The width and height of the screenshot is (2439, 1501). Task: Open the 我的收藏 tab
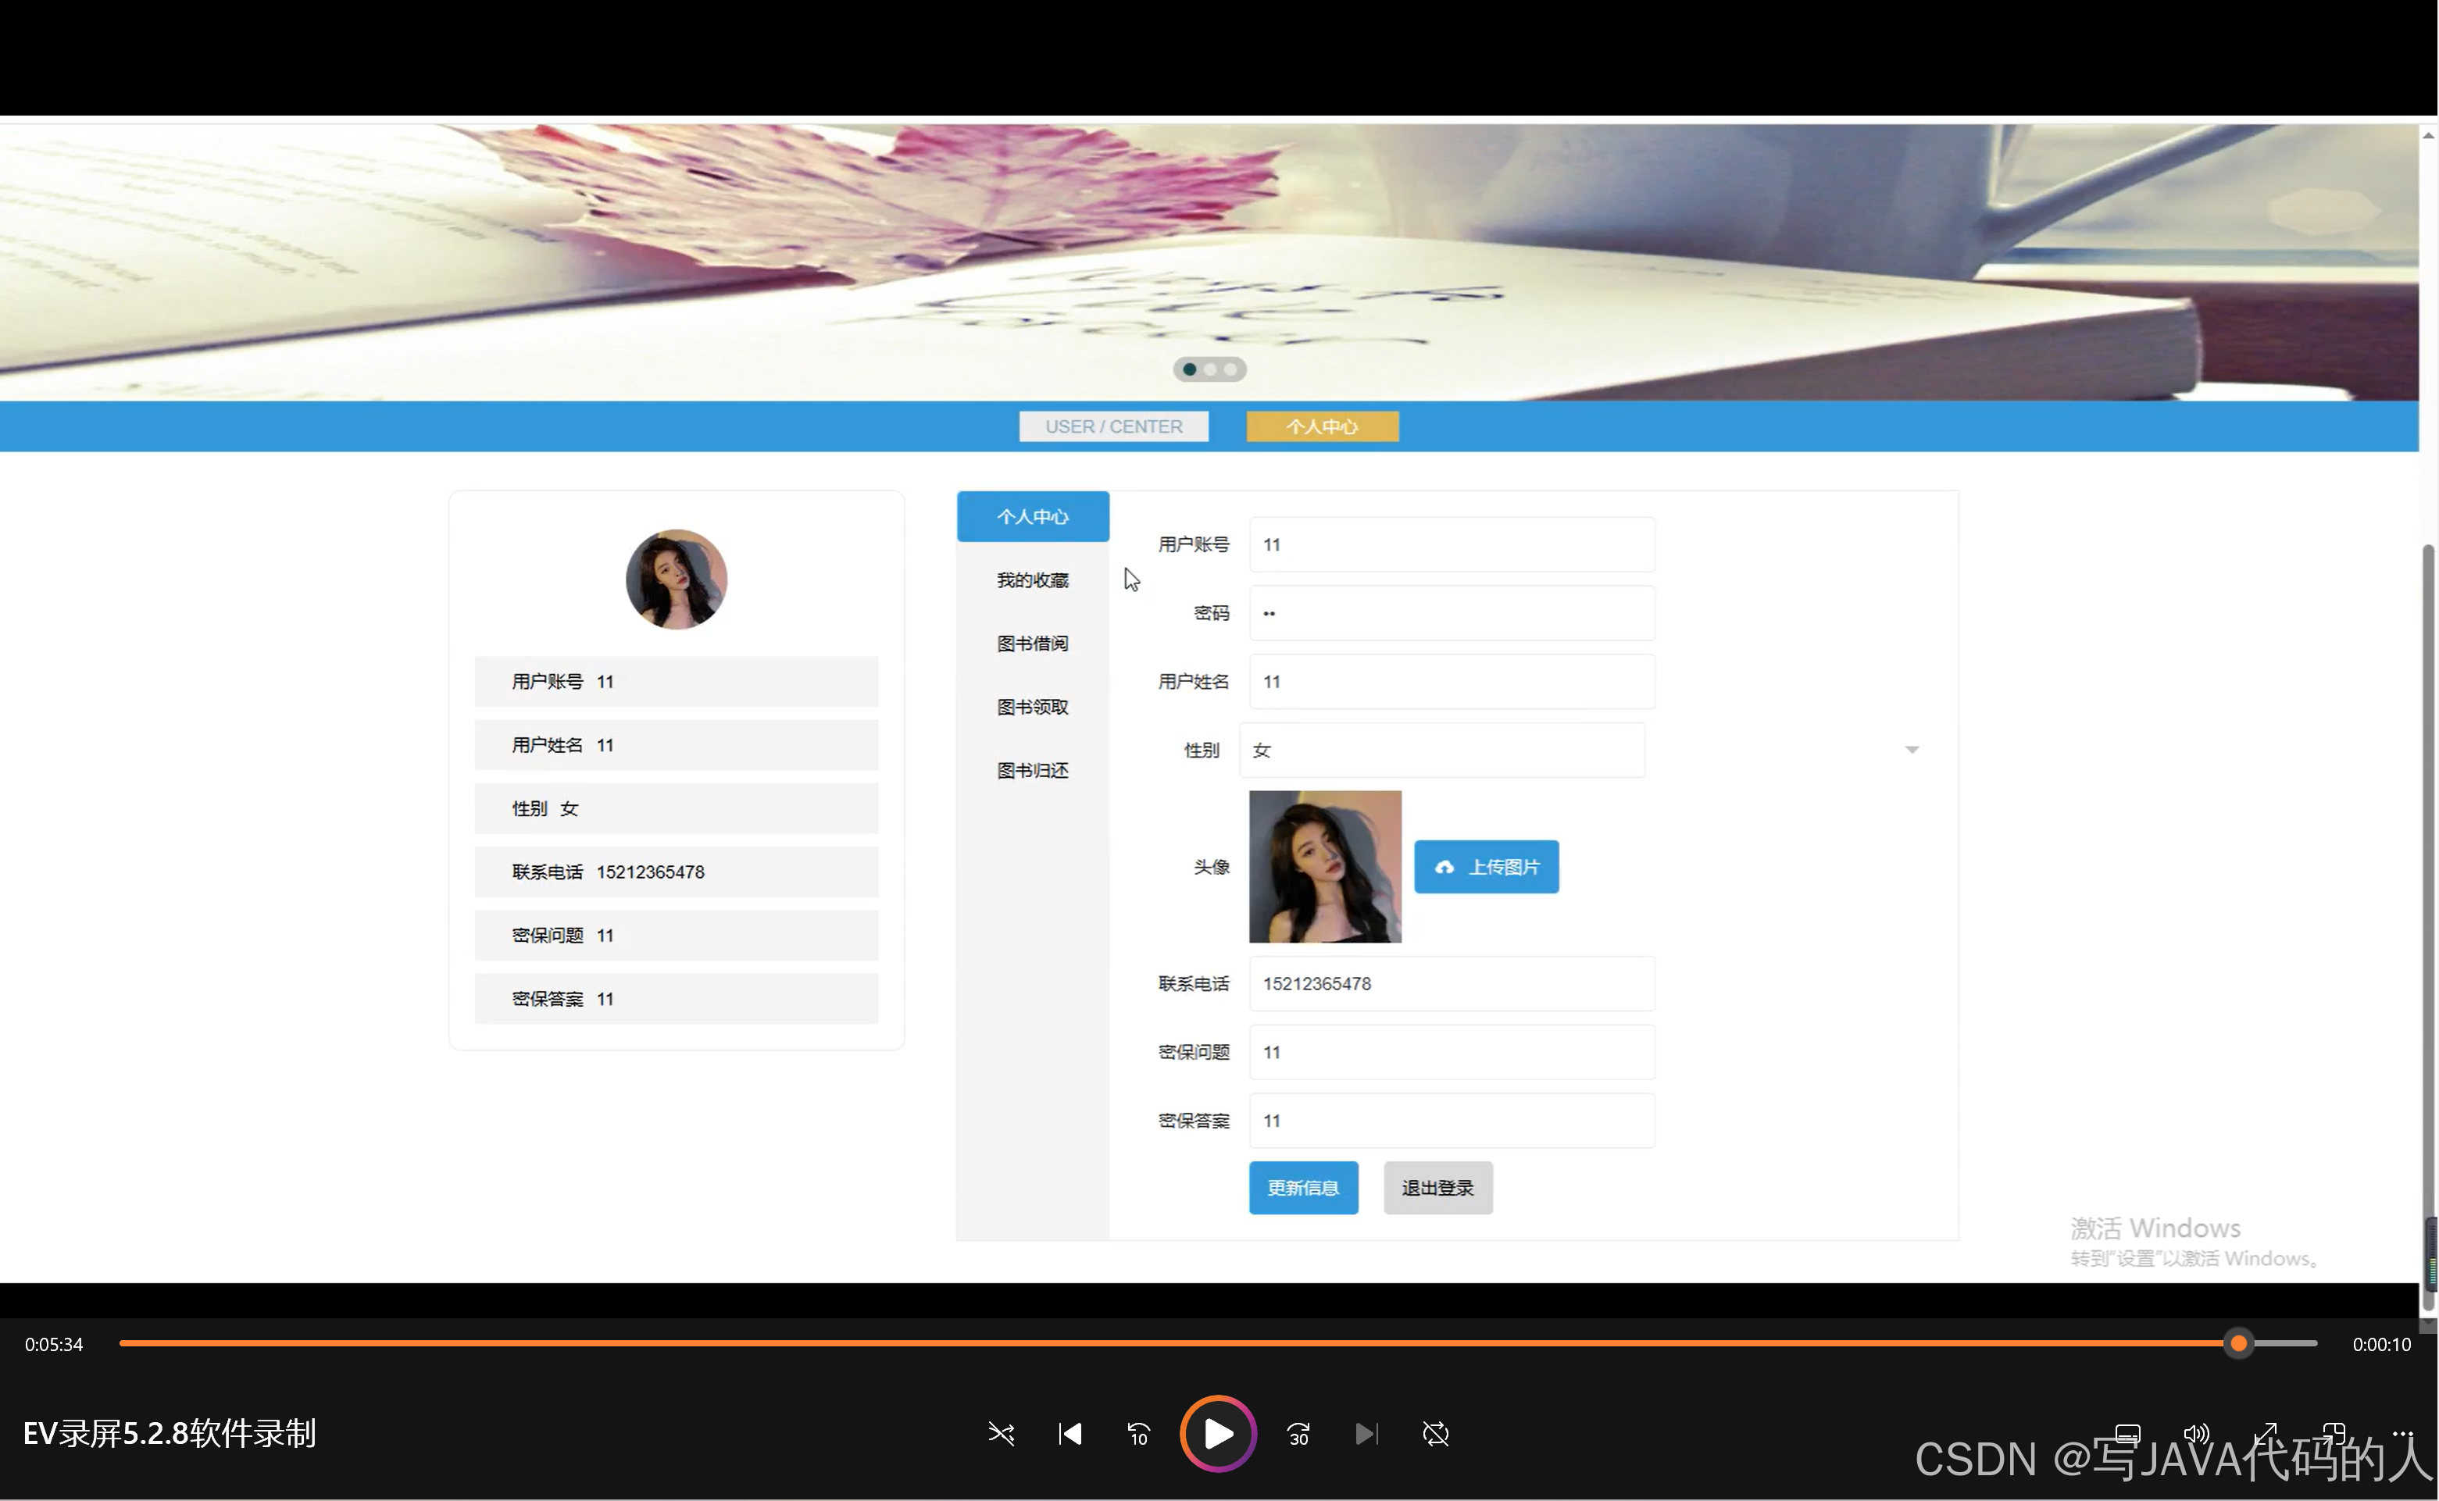click(1032, 579)
